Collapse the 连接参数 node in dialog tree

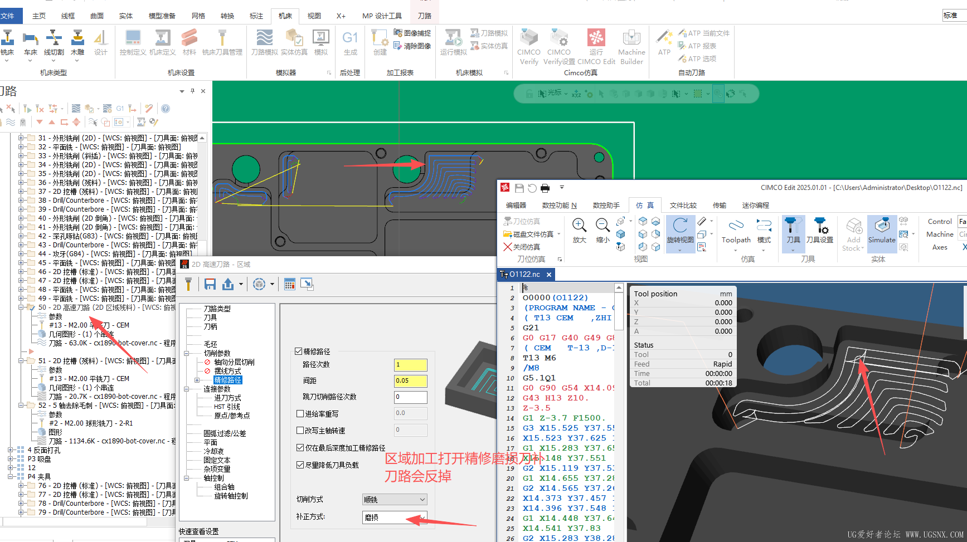tap(187, 389)
